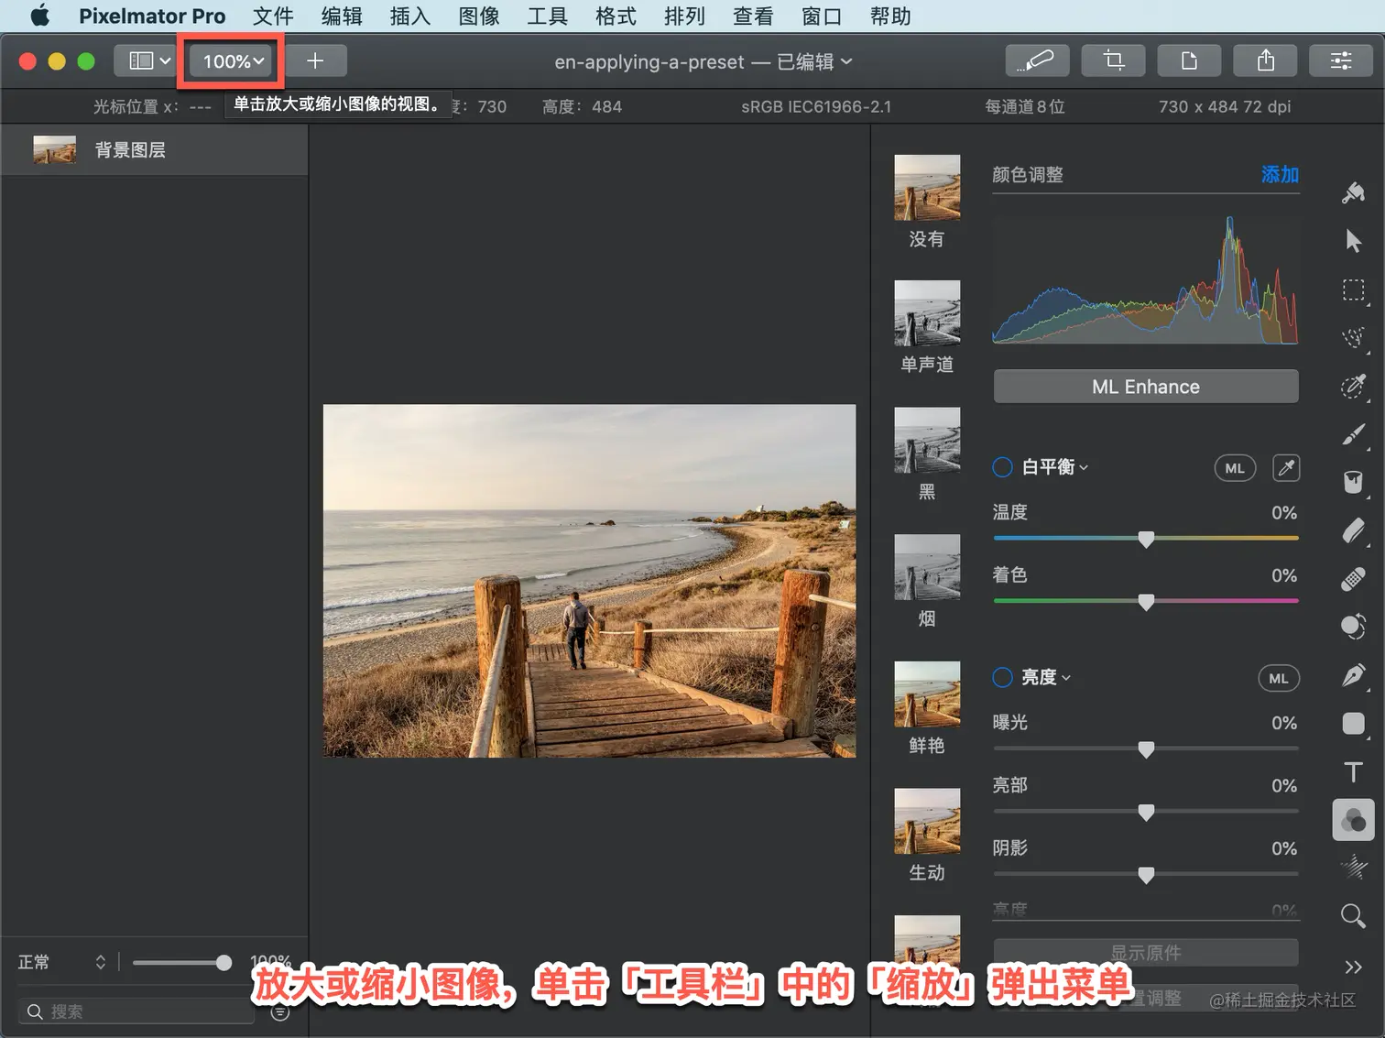Click the document icon in toolbar
The height and width of the screenshot is (1038, 1385).
coord(1189,60)
